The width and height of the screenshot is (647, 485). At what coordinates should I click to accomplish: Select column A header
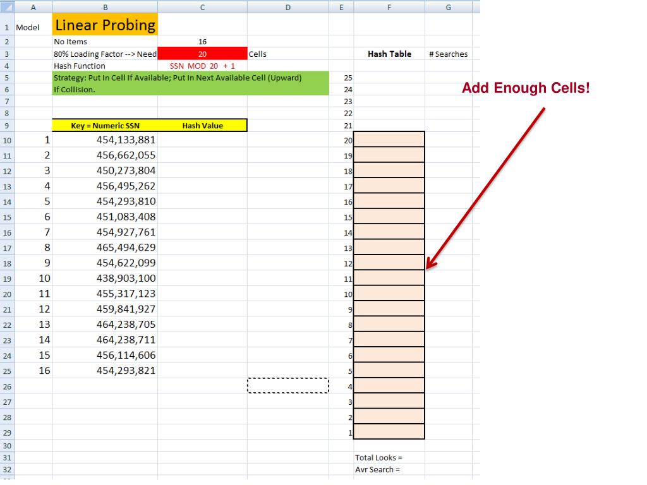[33, 7]
